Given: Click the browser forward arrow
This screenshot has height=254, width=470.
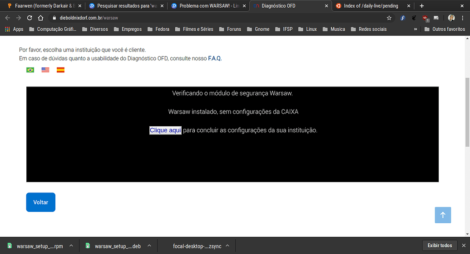Looking at the screenshot, I should [x=19, y=18].
